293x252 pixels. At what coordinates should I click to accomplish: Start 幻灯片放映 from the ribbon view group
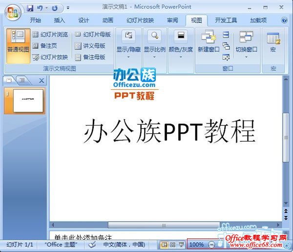point(50,57)
